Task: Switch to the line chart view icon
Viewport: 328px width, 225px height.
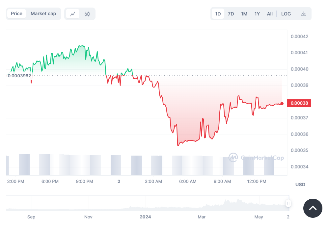Action: tap(72, 14)
